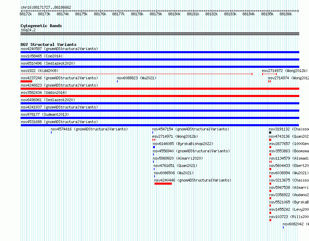
Task: Open nsv4761651 (Quan2021) label
Action: 175,166
